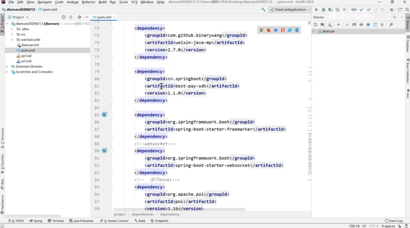The height and width of the screenshot is (228, 410).
Task: Open the Refactor menu
Action: 88,2
